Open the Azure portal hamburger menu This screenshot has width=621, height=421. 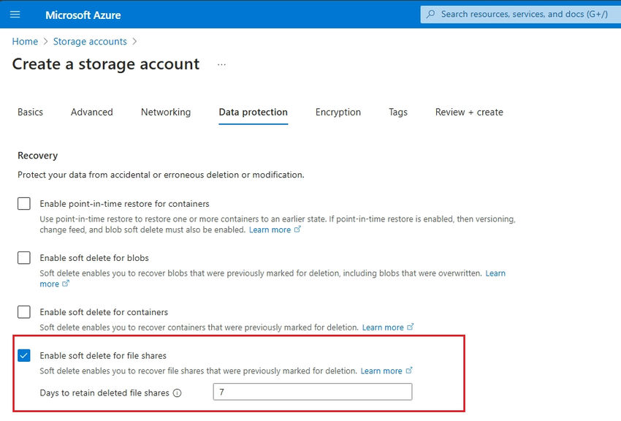point(15,15)
